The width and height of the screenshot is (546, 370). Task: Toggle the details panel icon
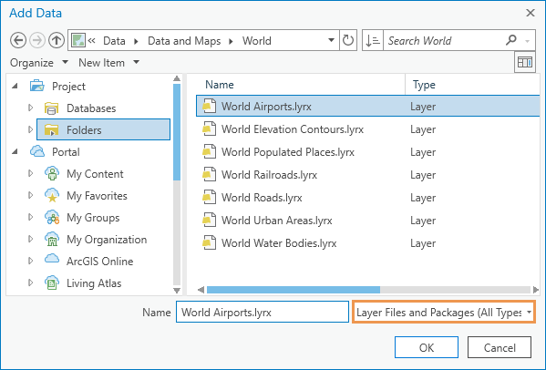coord(525,62)
